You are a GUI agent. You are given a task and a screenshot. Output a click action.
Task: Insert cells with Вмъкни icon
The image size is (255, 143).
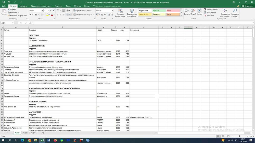tap(187, 12)
